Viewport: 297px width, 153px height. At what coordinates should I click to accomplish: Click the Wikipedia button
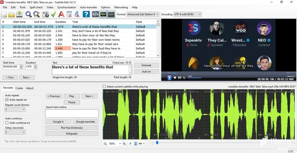click(72, 134)
